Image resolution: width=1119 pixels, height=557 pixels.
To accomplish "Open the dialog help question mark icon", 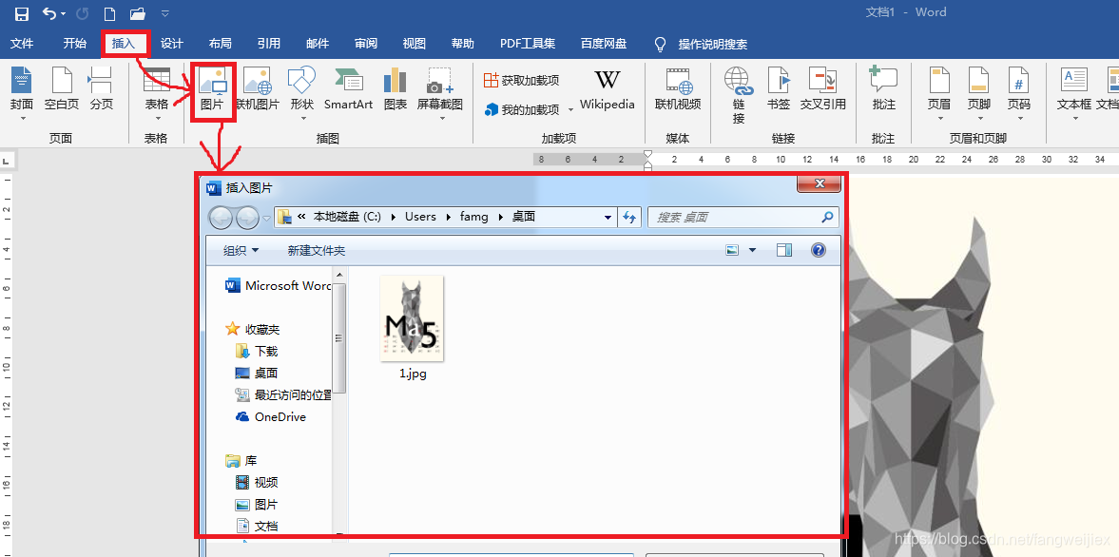I will (819, 250).
